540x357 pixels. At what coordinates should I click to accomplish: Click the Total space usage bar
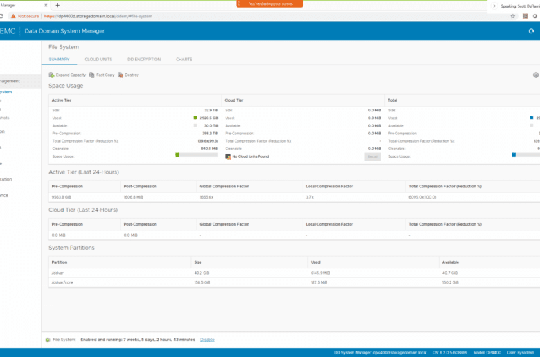pyautogui.click(x=526, y=155)
